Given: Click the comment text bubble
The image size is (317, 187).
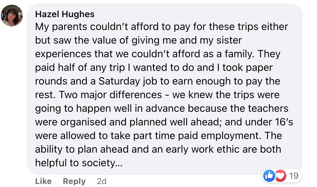Looking at the screenshot, I should coord(165,89).
